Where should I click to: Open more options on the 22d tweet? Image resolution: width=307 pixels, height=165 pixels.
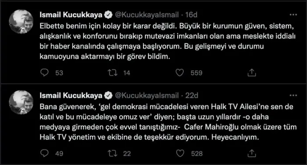(293, 96)
